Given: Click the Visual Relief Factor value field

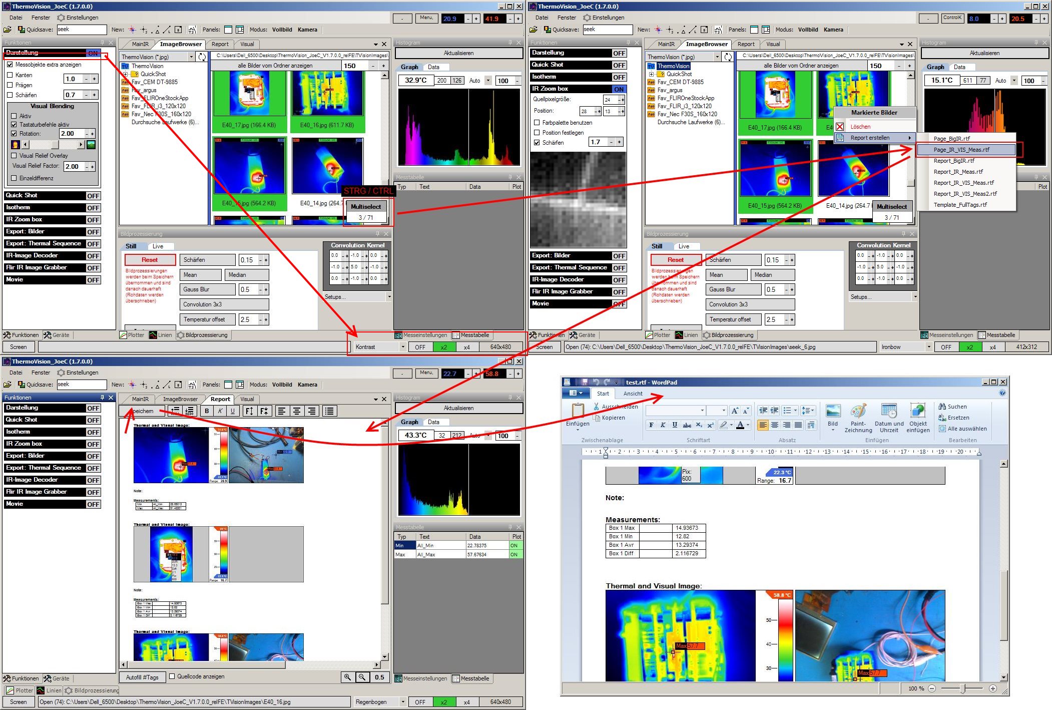Looking at the screenshot, I should click(73, 167).
